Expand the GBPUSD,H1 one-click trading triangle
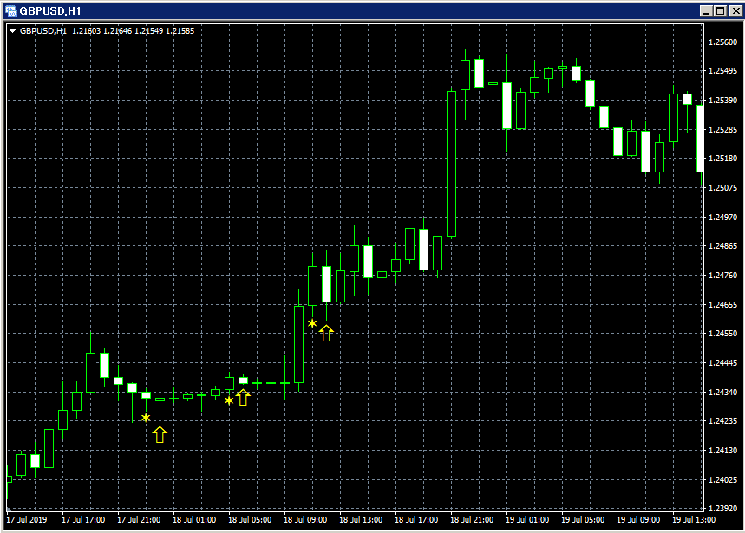745x533 pixels. (13, 31)
